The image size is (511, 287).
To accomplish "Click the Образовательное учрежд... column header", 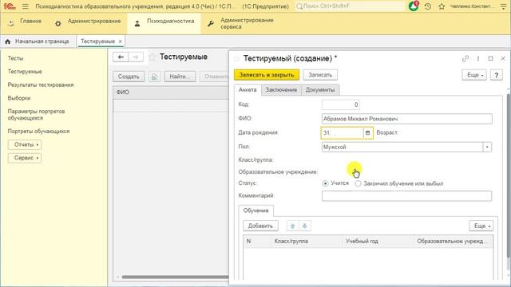I will point(453,242).
